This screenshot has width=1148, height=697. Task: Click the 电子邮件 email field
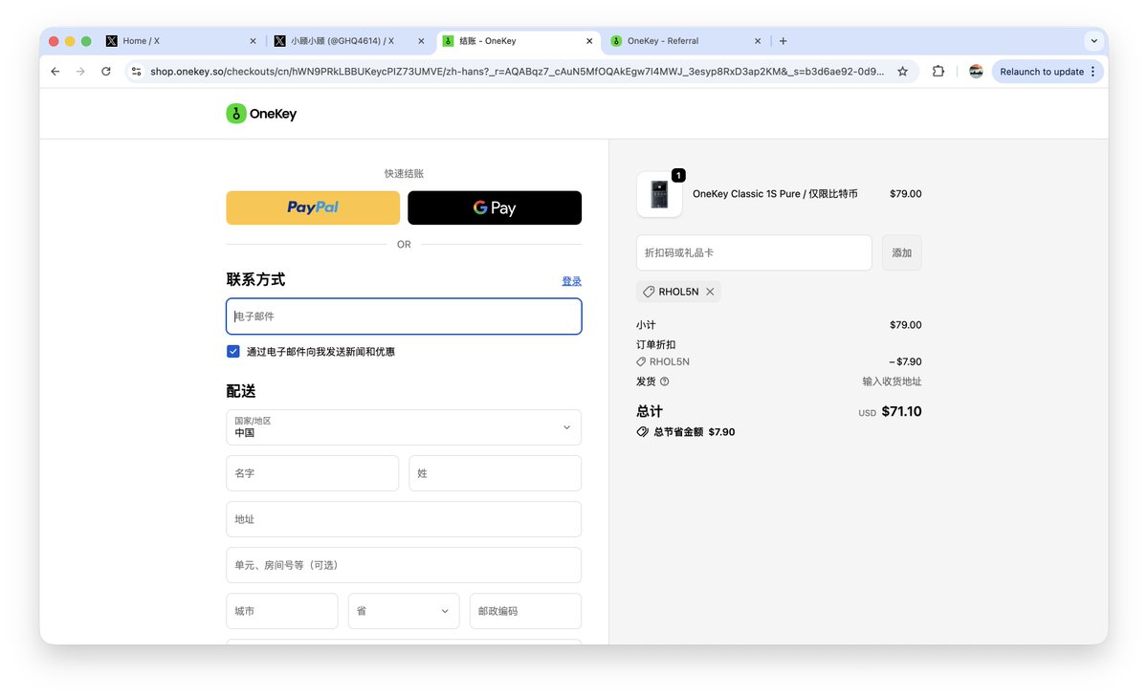(x=404, y=316)
